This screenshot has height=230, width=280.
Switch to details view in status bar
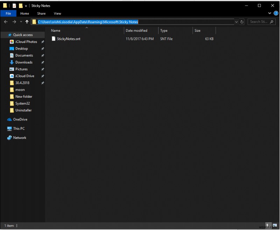click(268, 225)
